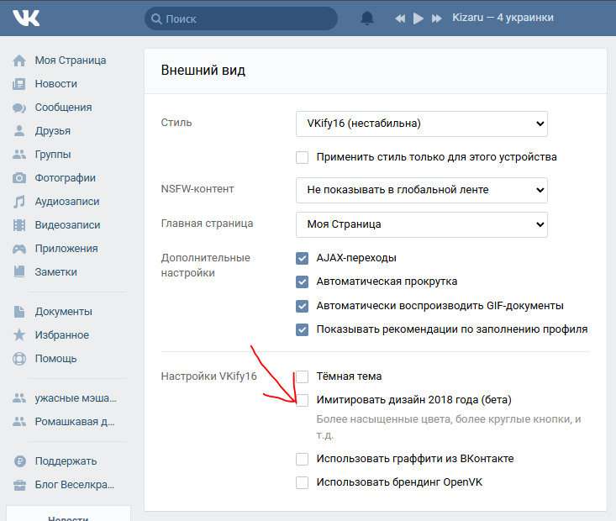
Task: Click the ruble coin icon beside Поддержать
Action: click(x=19, y=460)
